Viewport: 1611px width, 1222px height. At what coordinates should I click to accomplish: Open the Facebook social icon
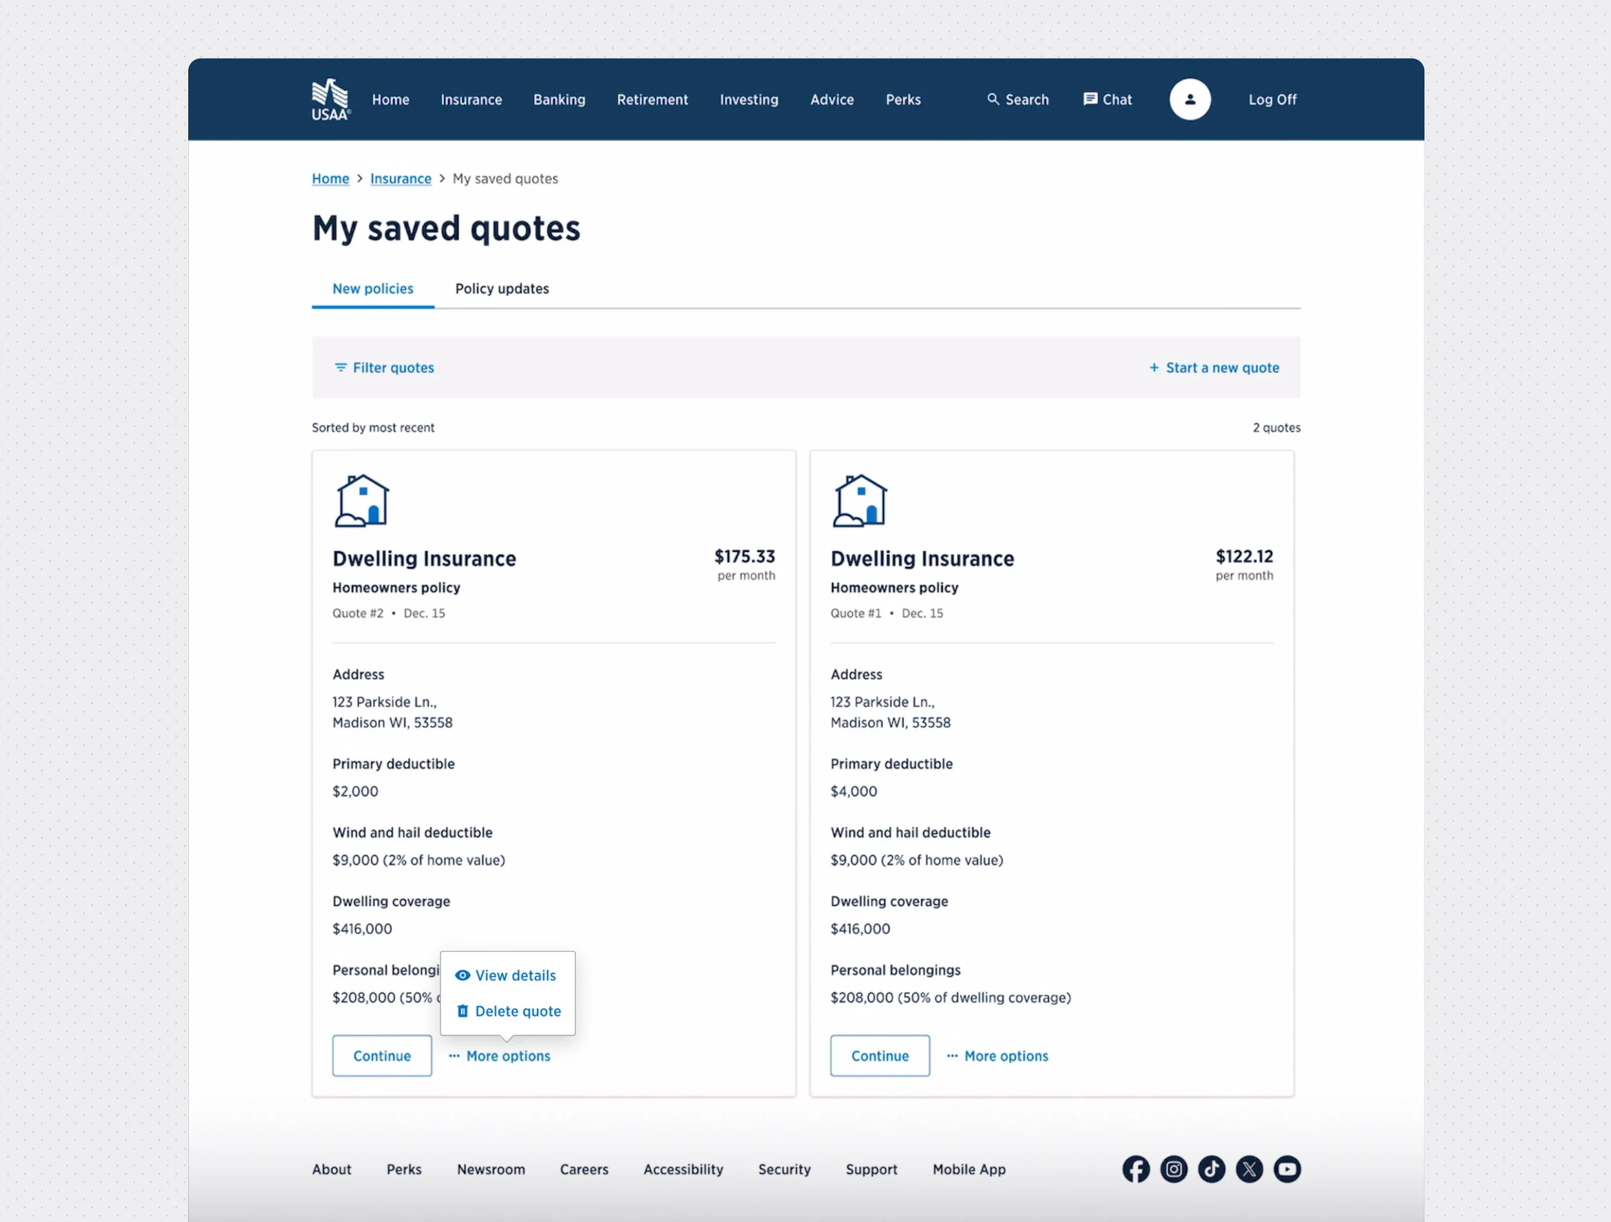(1135, 1169)
